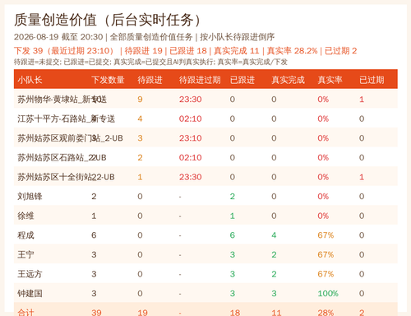The height and width of the screenshot is (316, 411).
Task: Select the 程成 row name
Action: point(25,235)
